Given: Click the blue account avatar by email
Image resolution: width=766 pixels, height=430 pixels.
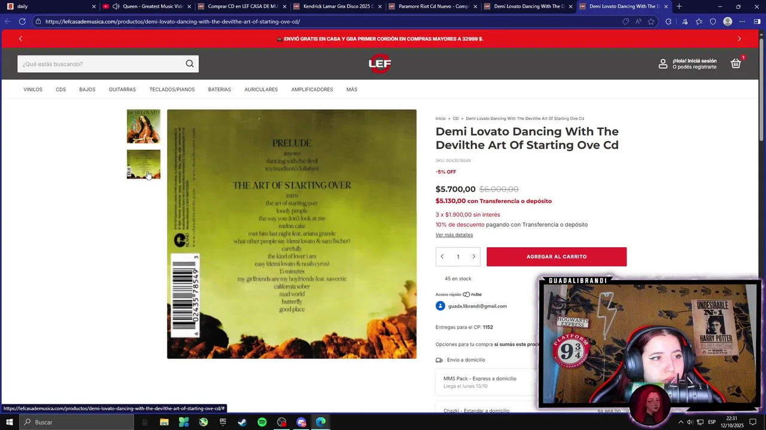Looking at the screenshot, I should 440,306.
